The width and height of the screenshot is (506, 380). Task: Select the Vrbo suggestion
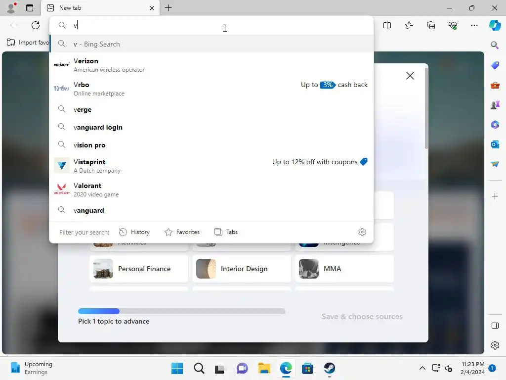(x=211, y=89)
